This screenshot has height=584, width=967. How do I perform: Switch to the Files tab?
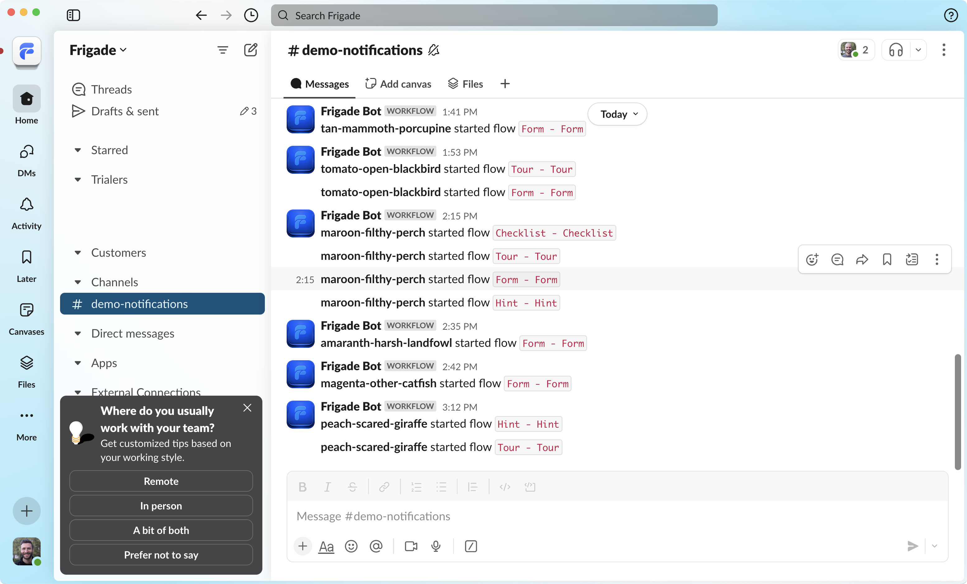coord(472,83)
